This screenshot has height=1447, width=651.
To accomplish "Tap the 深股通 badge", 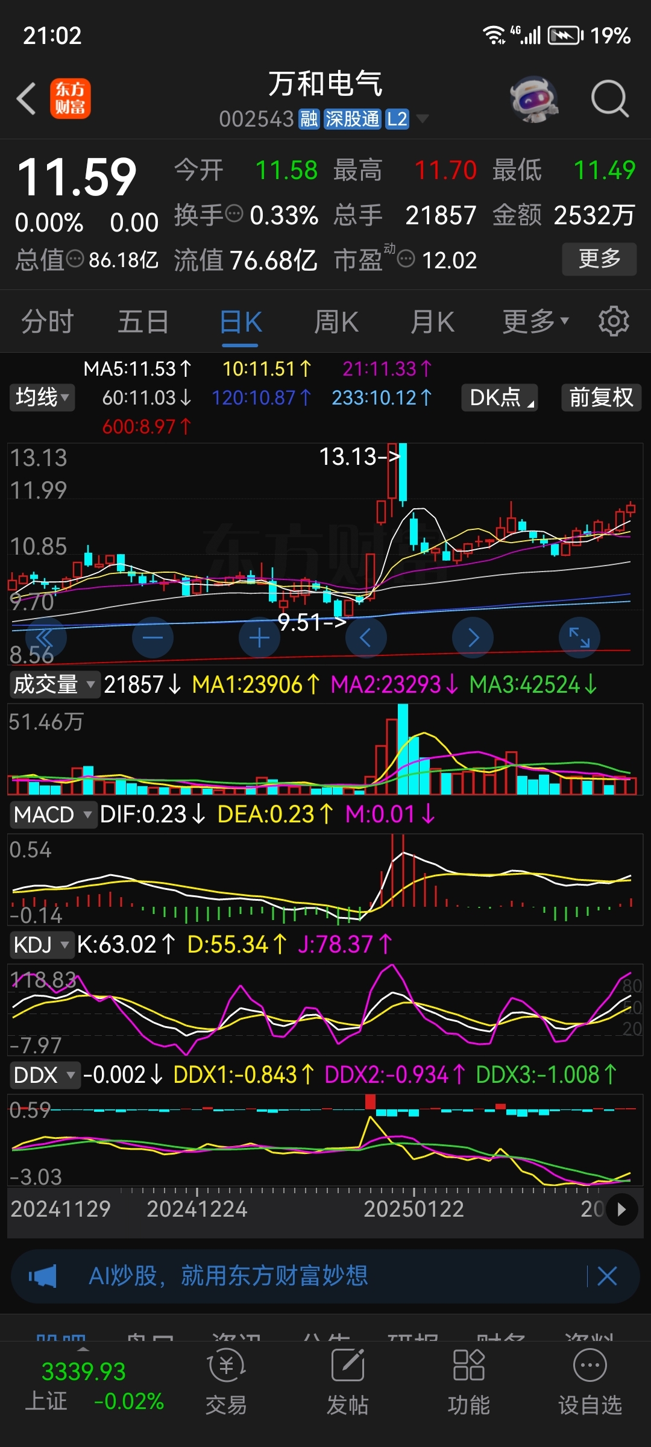I will 352,119.
